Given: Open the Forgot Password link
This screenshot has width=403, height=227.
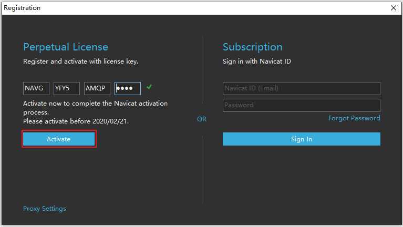Looking at the screenshot, I should [354, 118].
